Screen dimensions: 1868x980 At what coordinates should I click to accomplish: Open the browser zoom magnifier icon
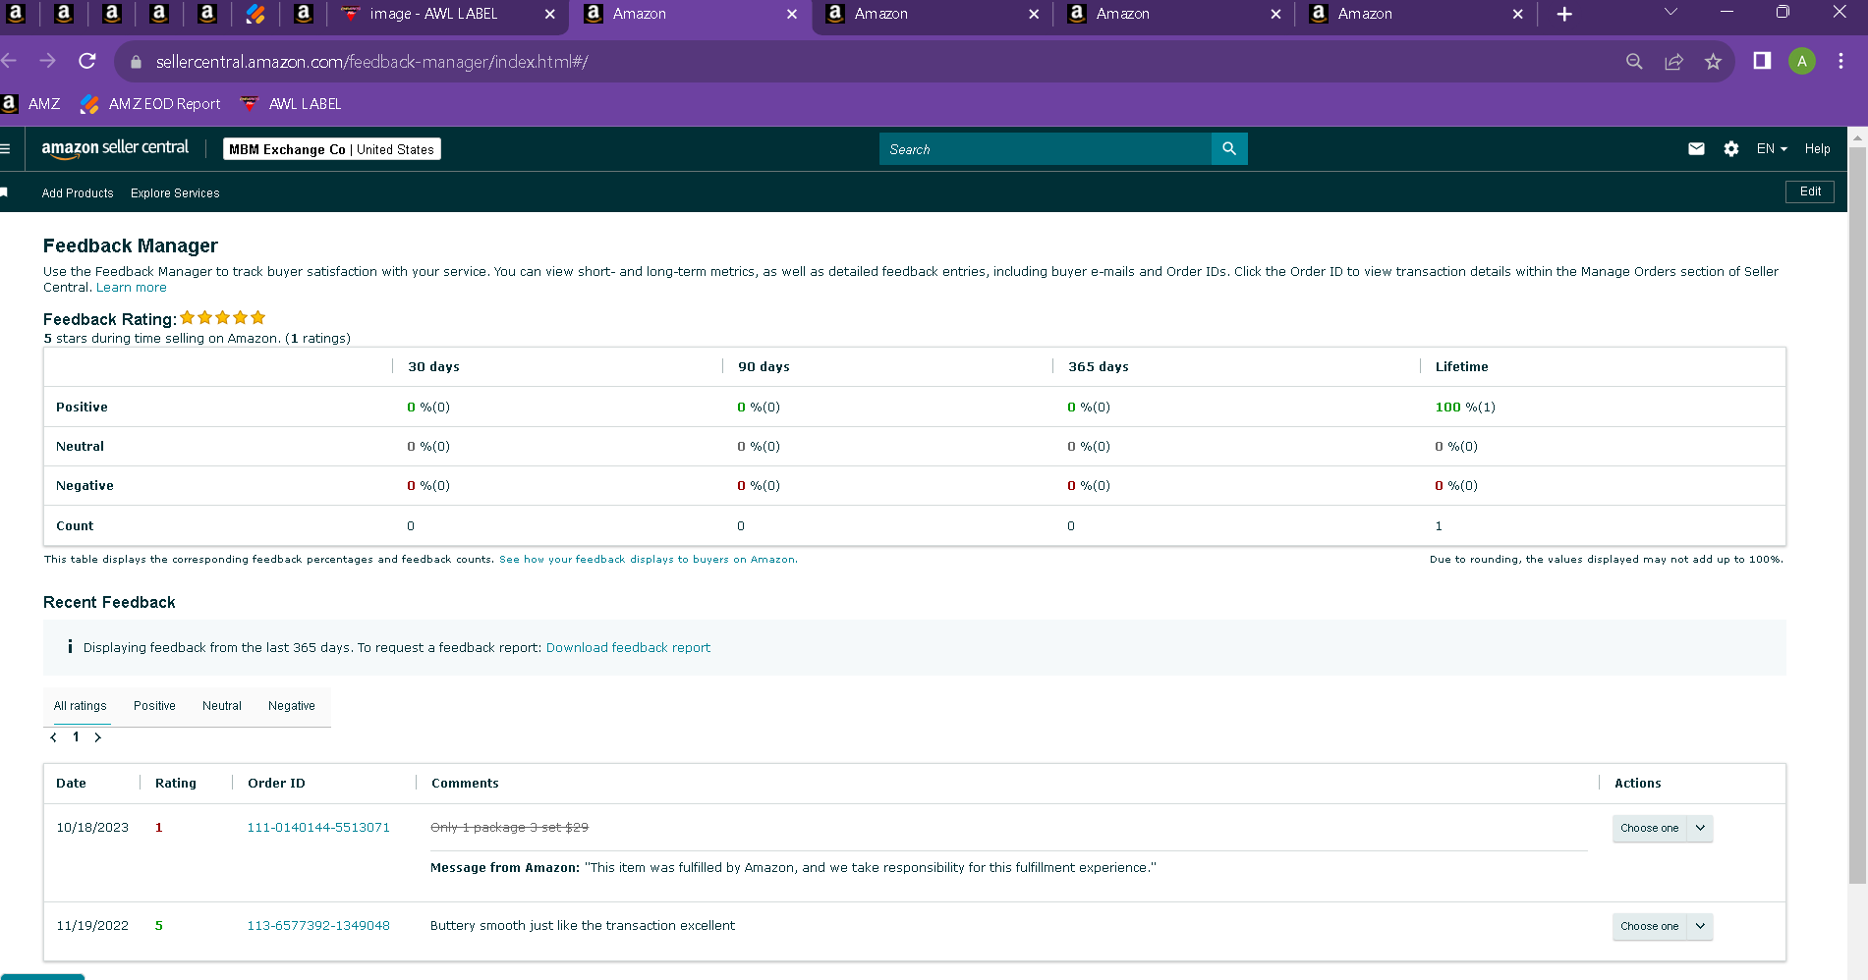[1634, 62]
